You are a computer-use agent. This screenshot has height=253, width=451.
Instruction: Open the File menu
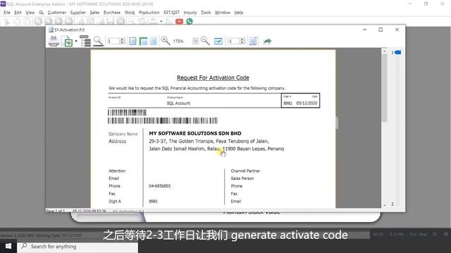7,13
